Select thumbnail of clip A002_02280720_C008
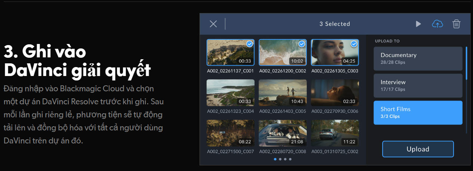This screenshot has width=473, height=171. 283,133
